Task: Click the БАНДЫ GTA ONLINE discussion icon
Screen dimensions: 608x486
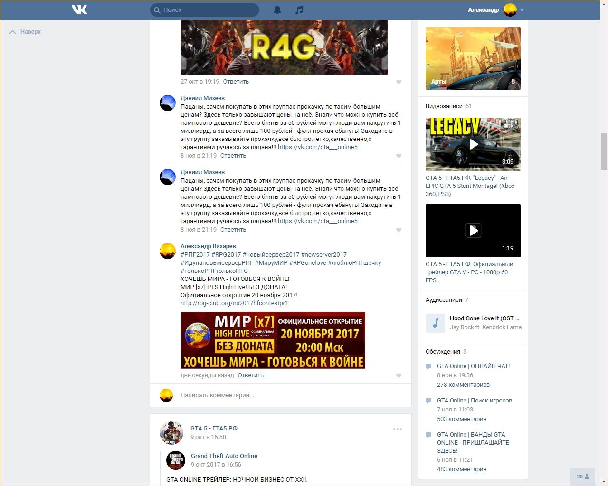Action: tap(428, 435)
